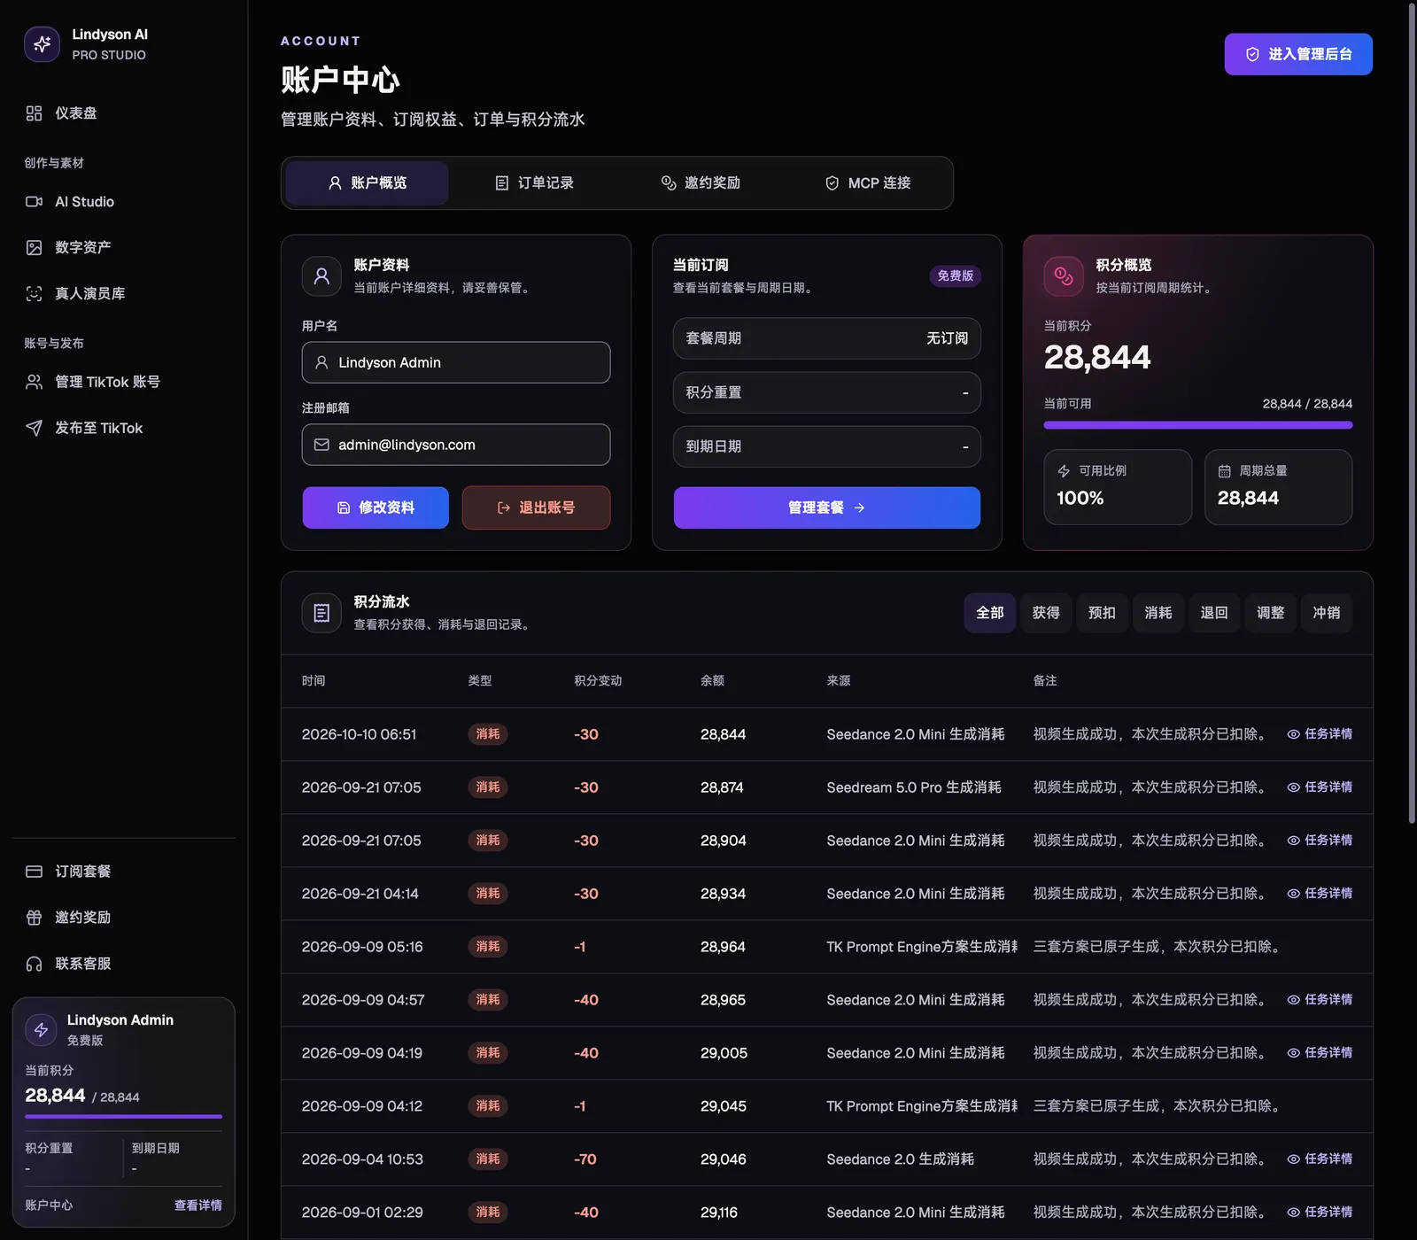Open 查看详情 link in sidebar card
Screen dimensions: 1417x1240
198,1205
